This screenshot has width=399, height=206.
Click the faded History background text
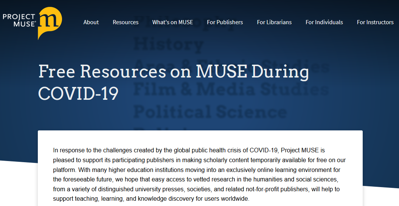coord(169,45)
